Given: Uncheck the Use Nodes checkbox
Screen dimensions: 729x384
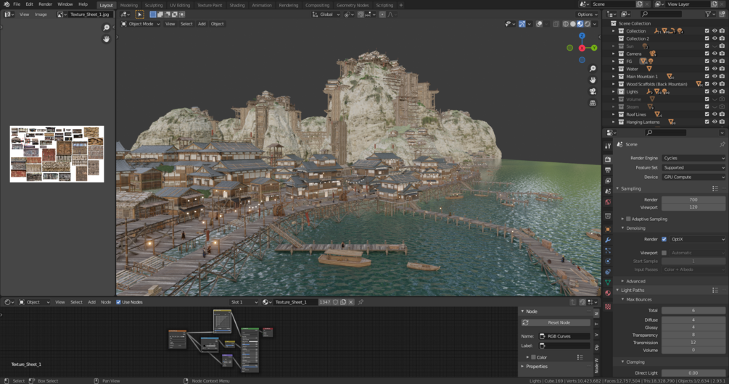Looking at the screenshot, I should click(119, 302).
